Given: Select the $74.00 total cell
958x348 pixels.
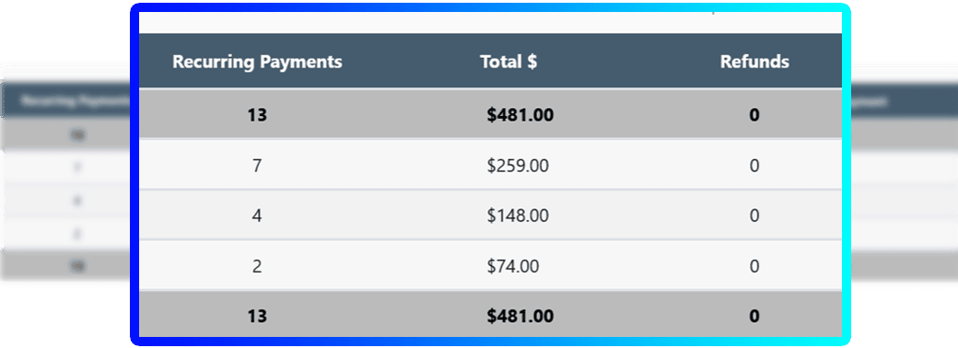Looking at the screenshot, I should tap(513, 266).
